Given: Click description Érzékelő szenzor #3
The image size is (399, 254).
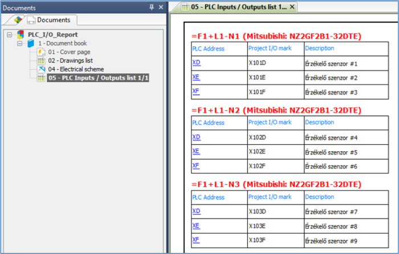Looking at the screenshot, I should click(331, 92).
